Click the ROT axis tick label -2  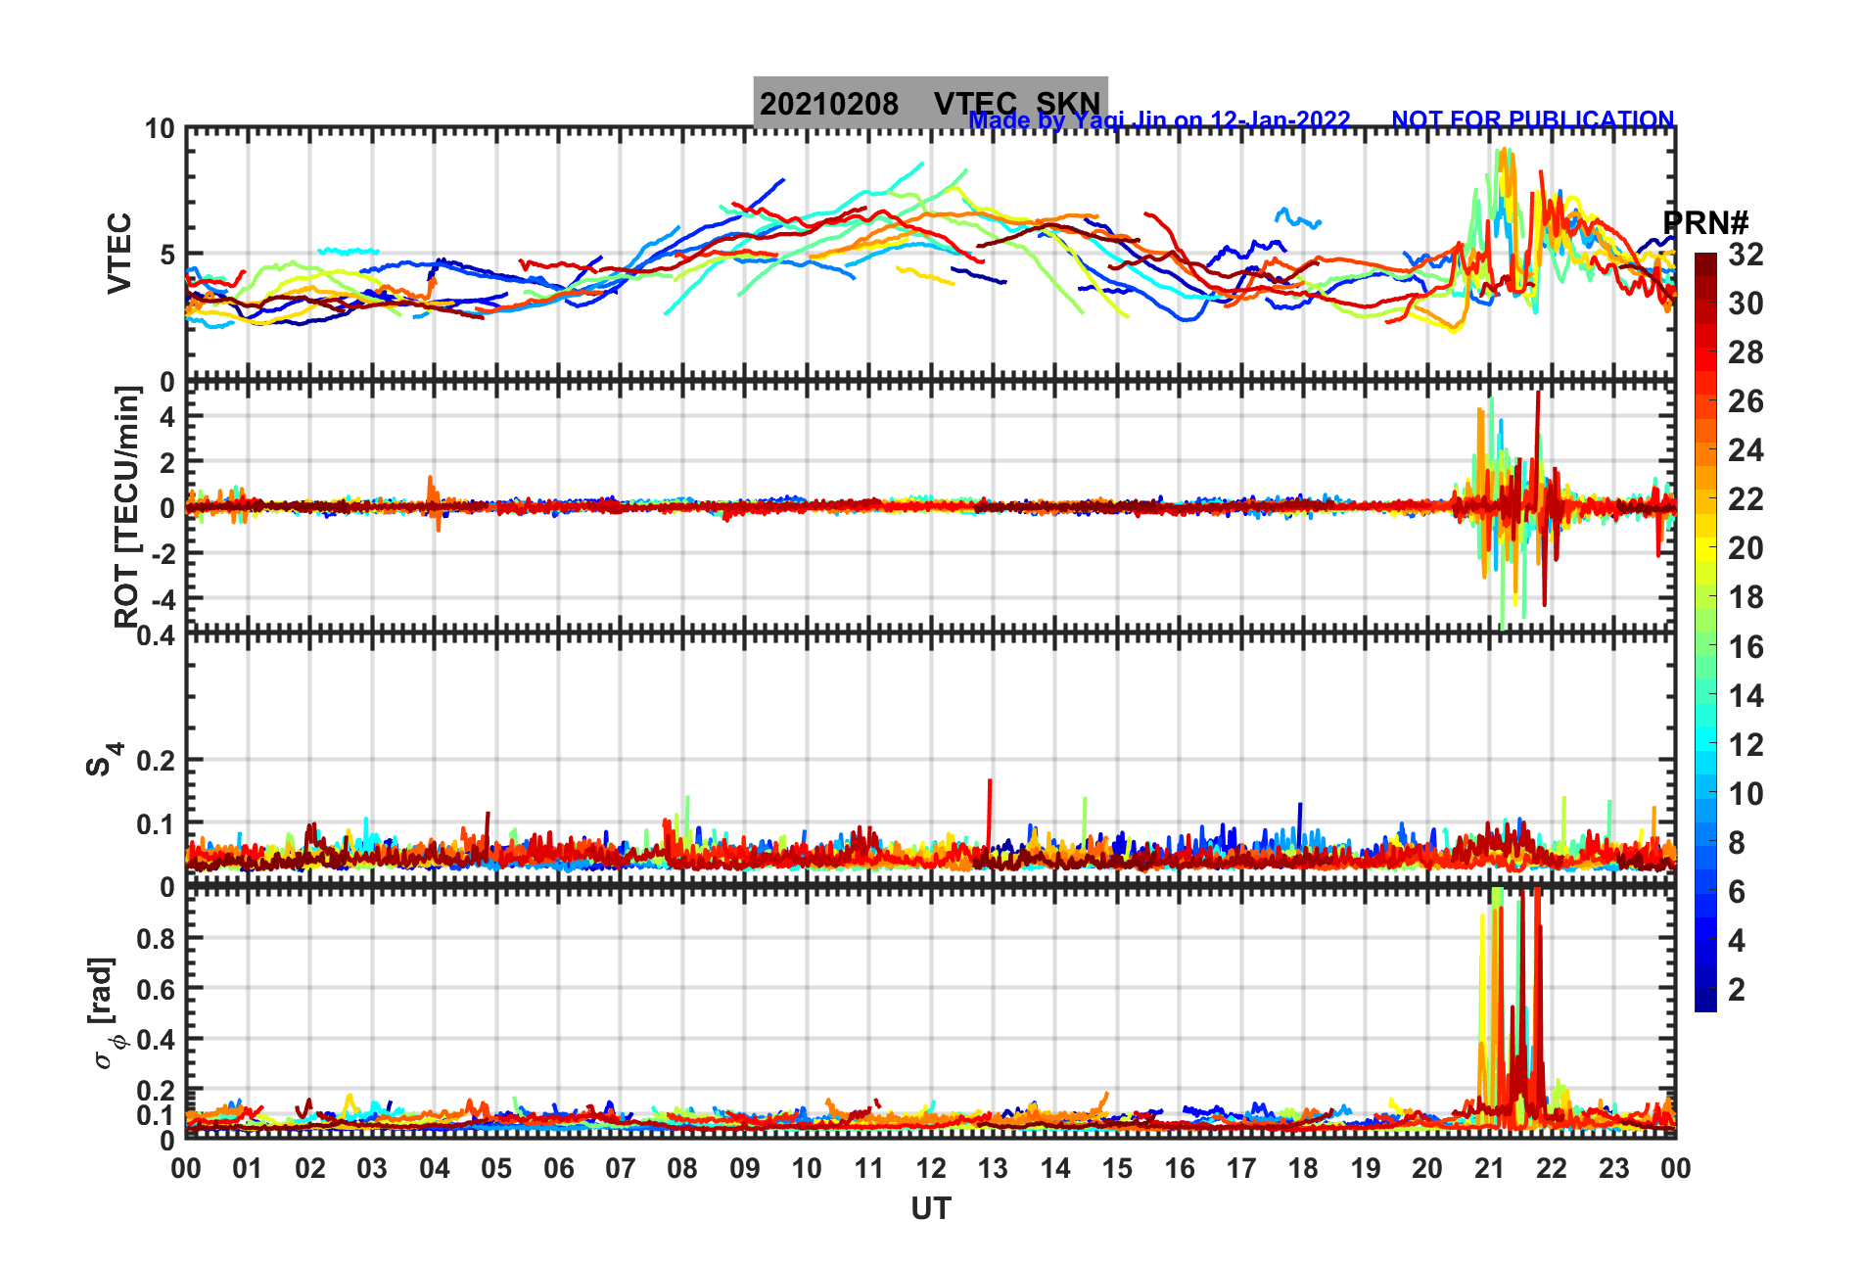(x=162, y=553)
